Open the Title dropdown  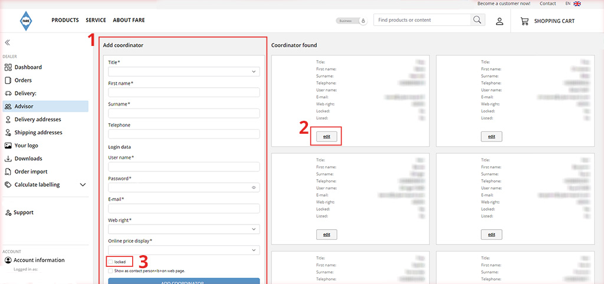pyautogui.click(x=184, y=71)
